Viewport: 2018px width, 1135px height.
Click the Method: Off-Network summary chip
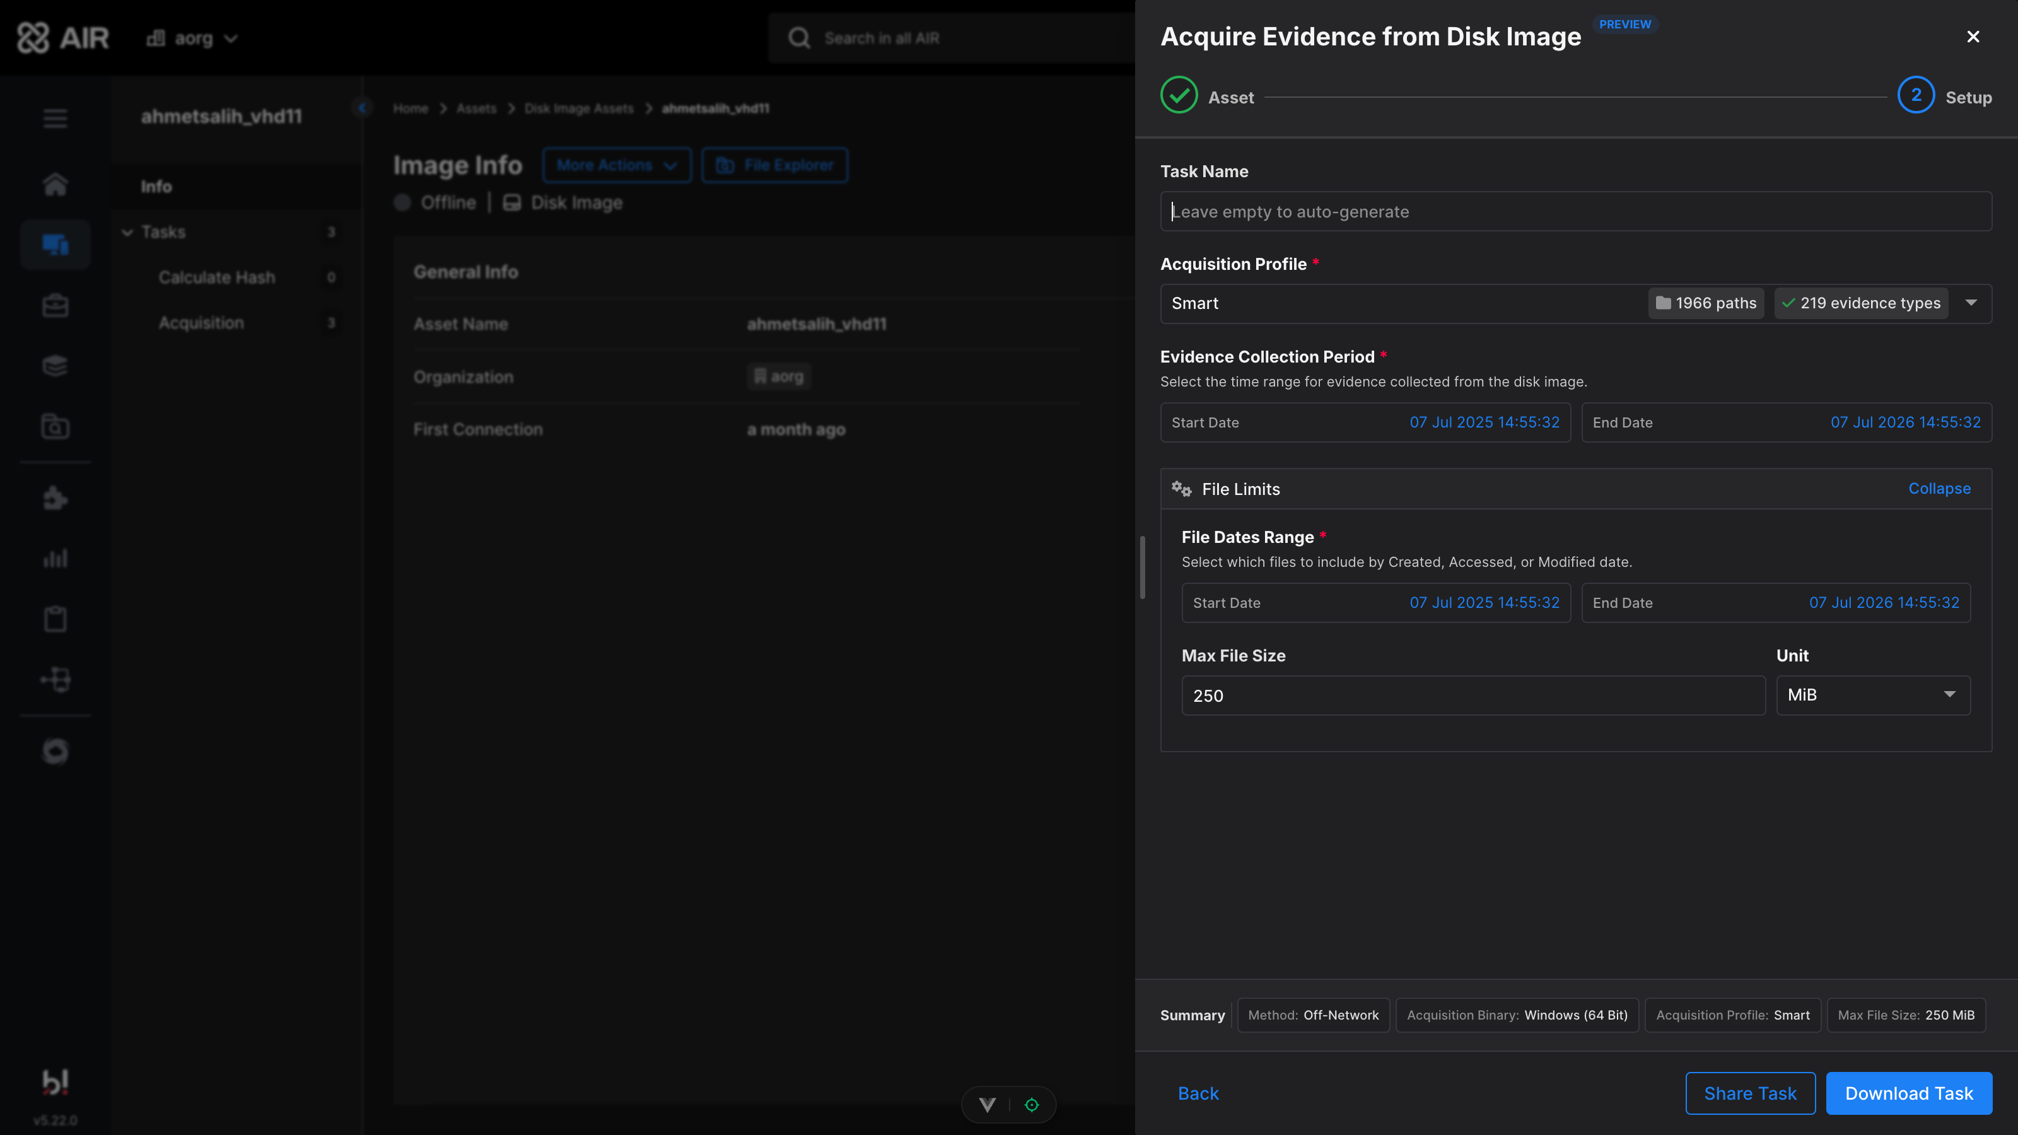[x=1313, y=1015]
